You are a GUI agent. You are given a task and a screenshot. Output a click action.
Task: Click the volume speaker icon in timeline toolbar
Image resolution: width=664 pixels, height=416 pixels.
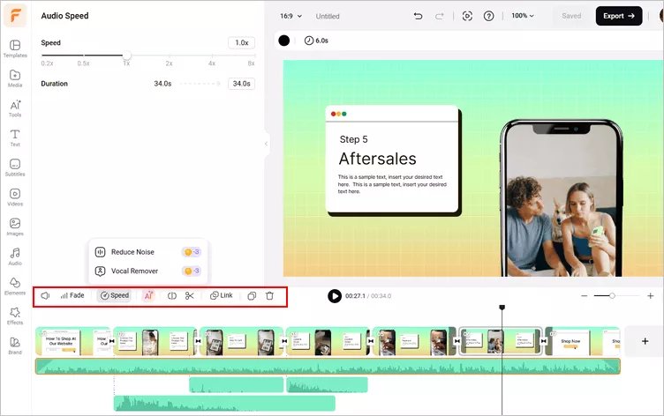[x=45, y=295]
